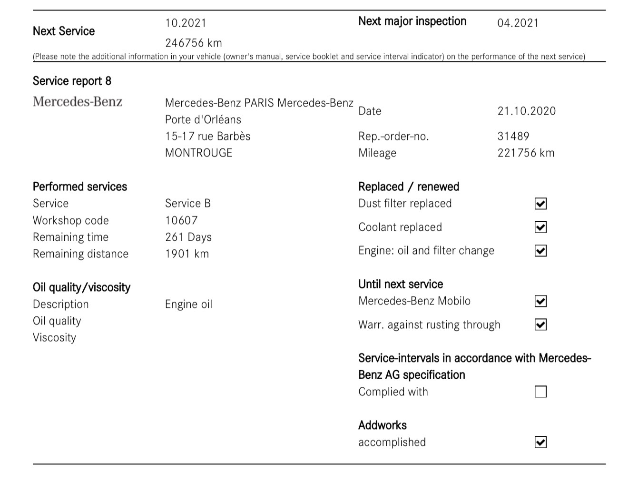Click the order number 31489
Screen dimensions: 628x482
[513, 136]
